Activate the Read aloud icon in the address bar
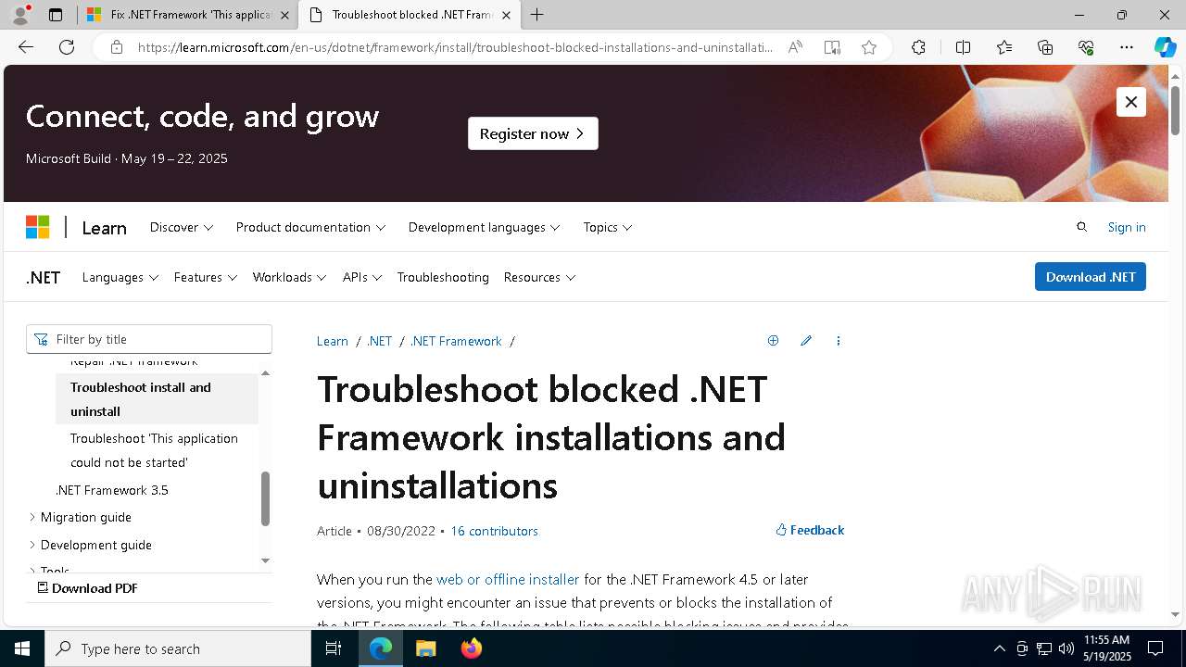Viewport: 1186px width, 667px height. (x=795, y=47)
